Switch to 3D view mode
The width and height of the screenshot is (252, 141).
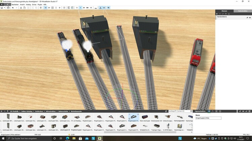pos(45,7)
